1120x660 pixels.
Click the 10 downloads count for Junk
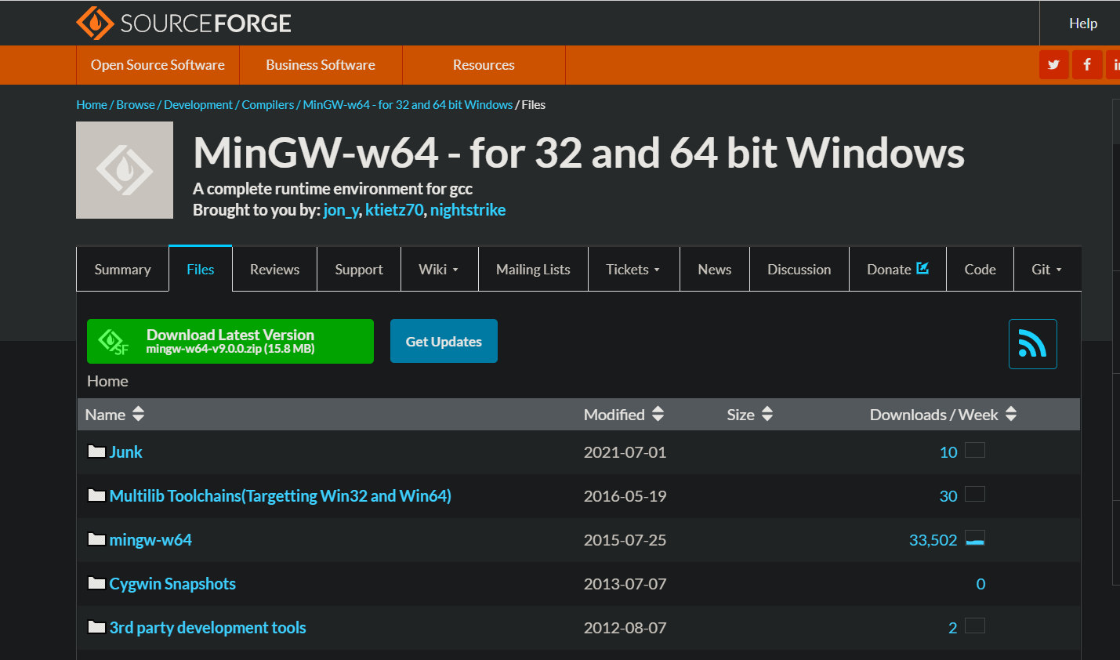[948, 452]
